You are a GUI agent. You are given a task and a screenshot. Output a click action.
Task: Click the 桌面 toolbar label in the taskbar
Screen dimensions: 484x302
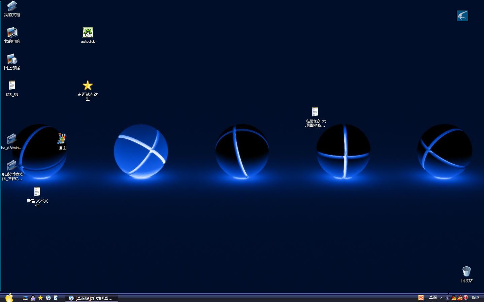click(433, 298)
